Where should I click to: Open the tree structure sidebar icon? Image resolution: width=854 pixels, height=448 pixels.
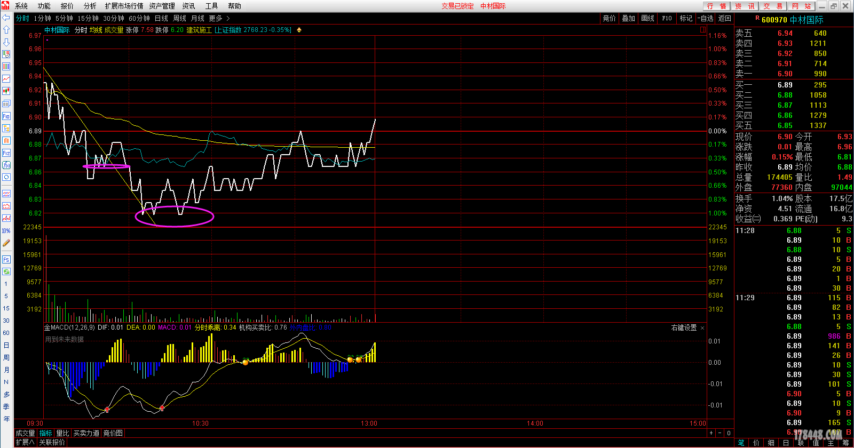point(6,128)
